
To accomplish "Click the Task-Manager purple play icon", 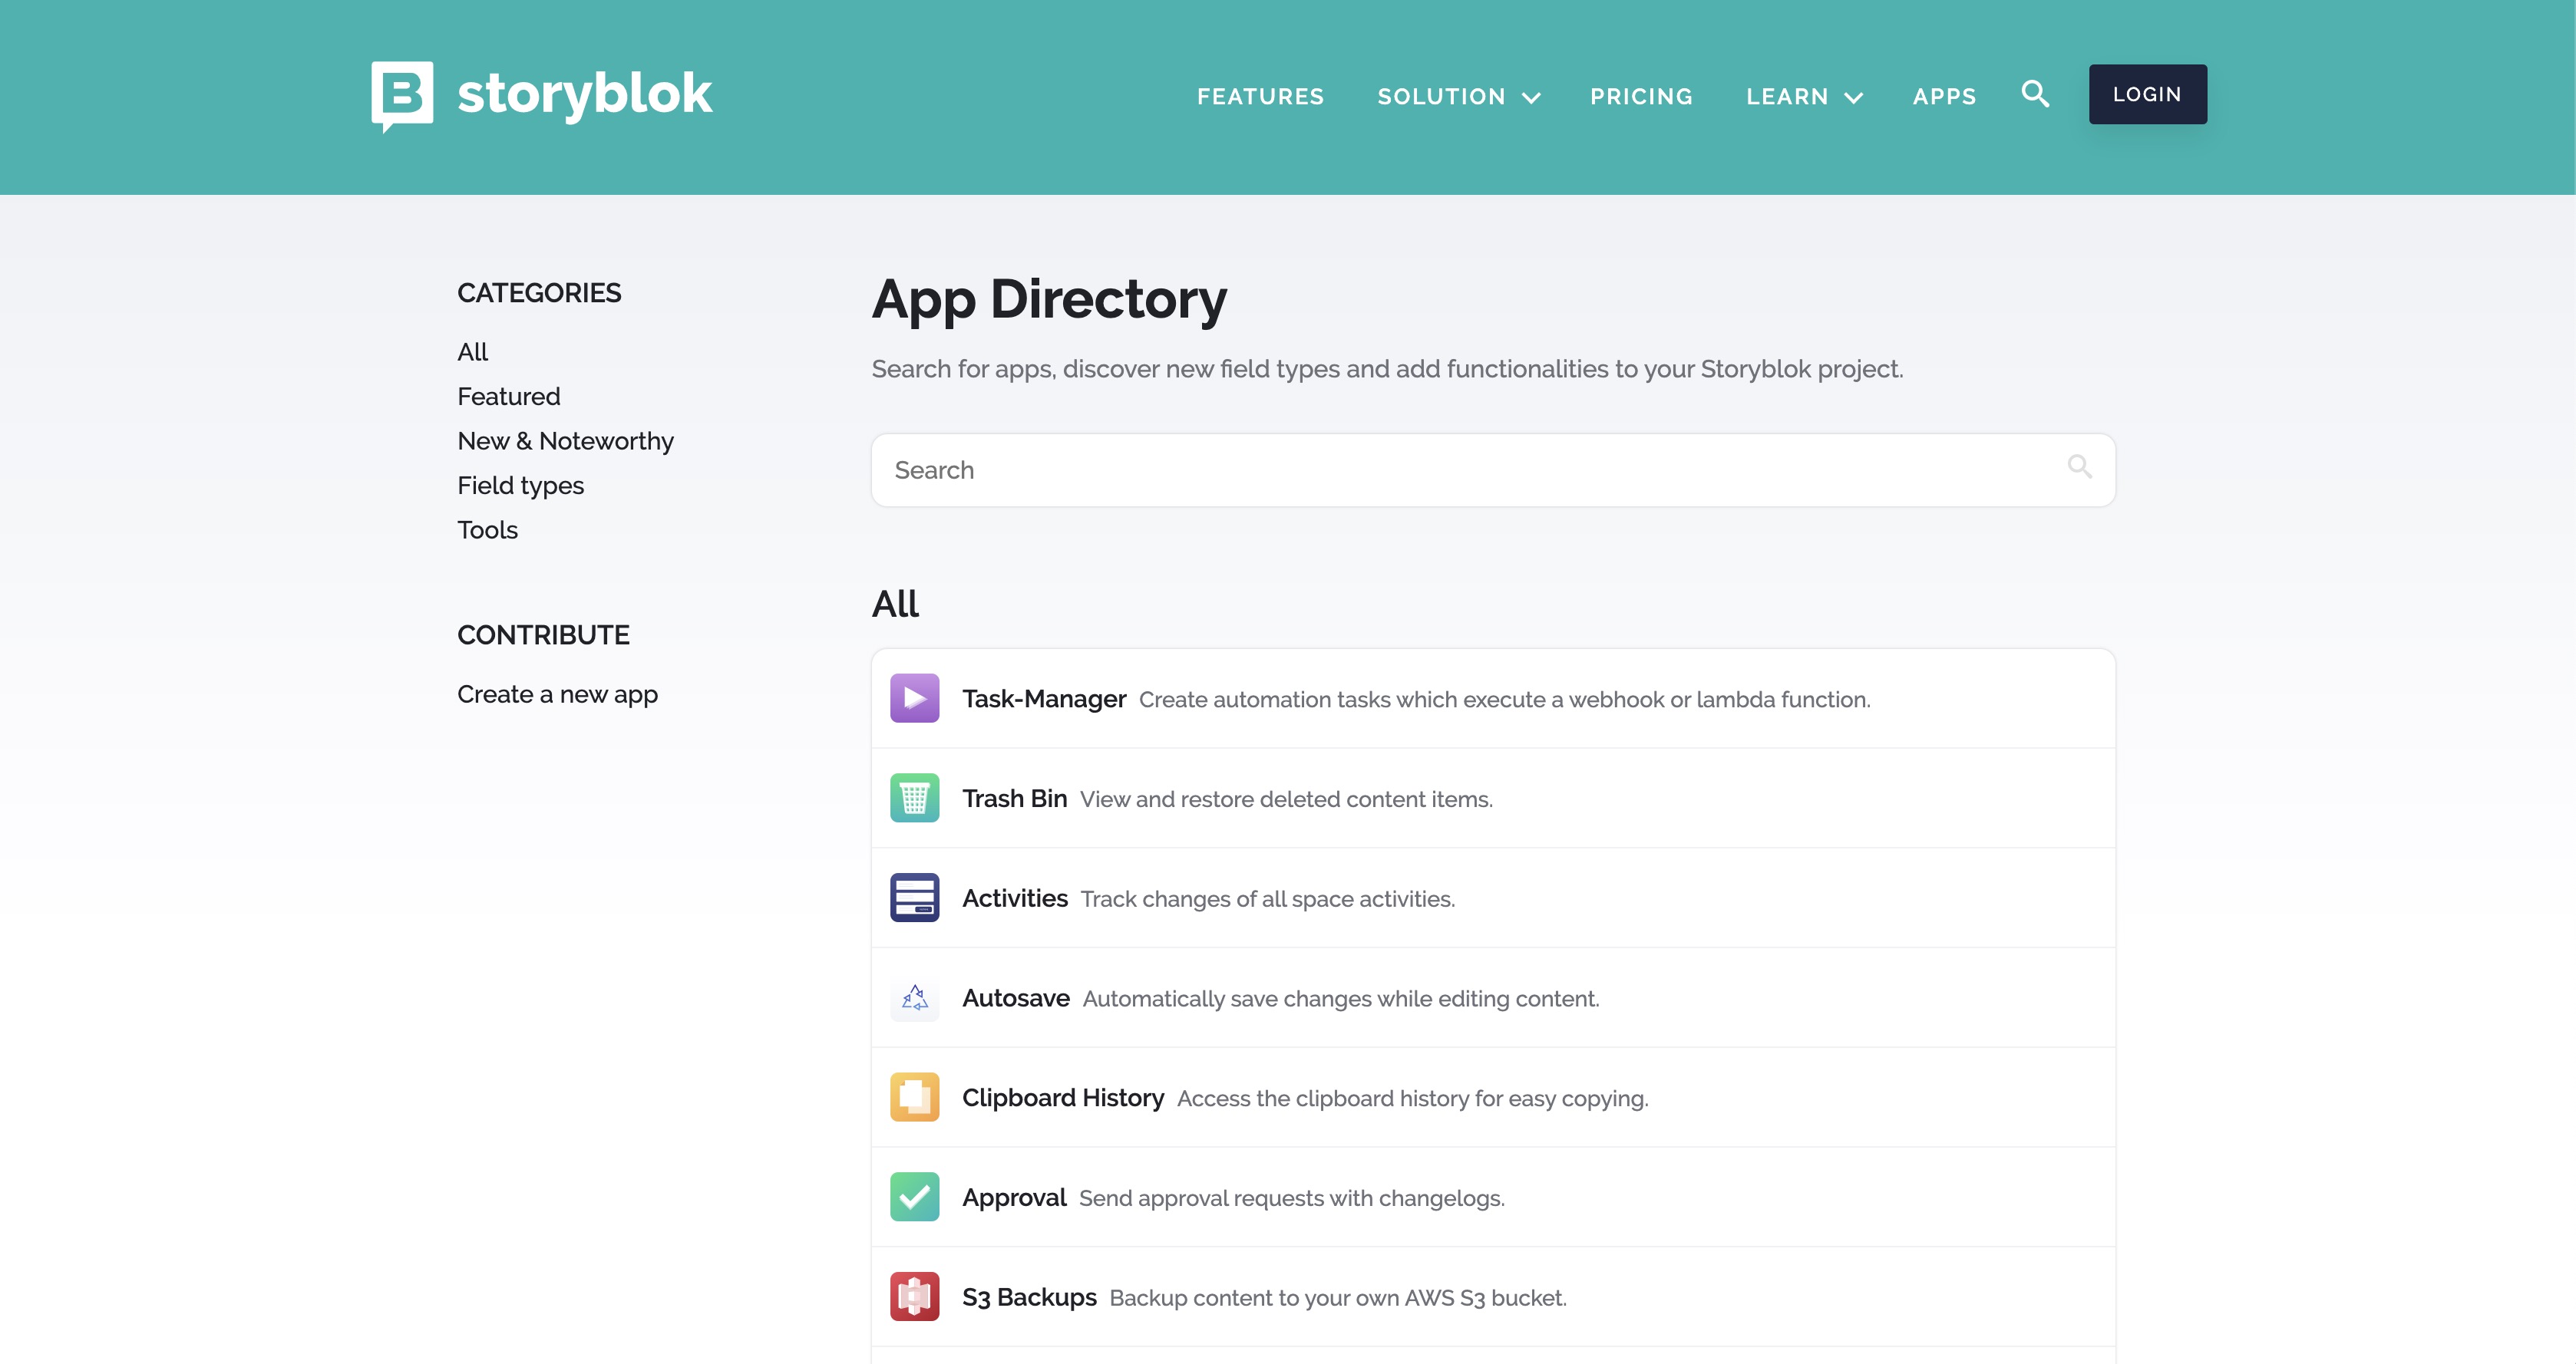I will pos(914,698).
